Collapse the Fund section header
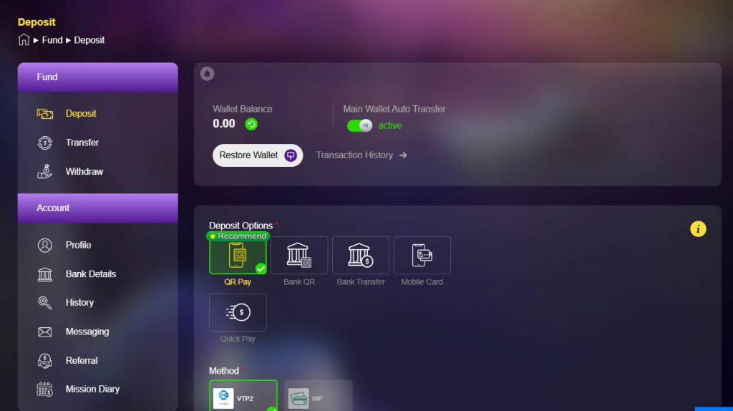The height and width of the screenshot is (411, 733). pos(97,77)
